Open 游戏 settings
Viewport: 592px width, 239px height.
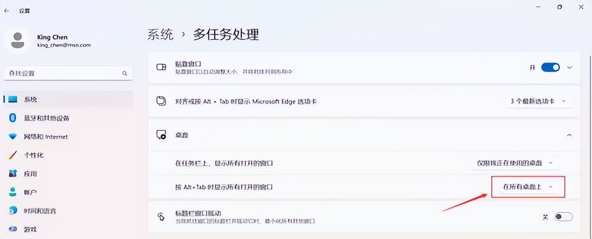(x=68, y=229)
